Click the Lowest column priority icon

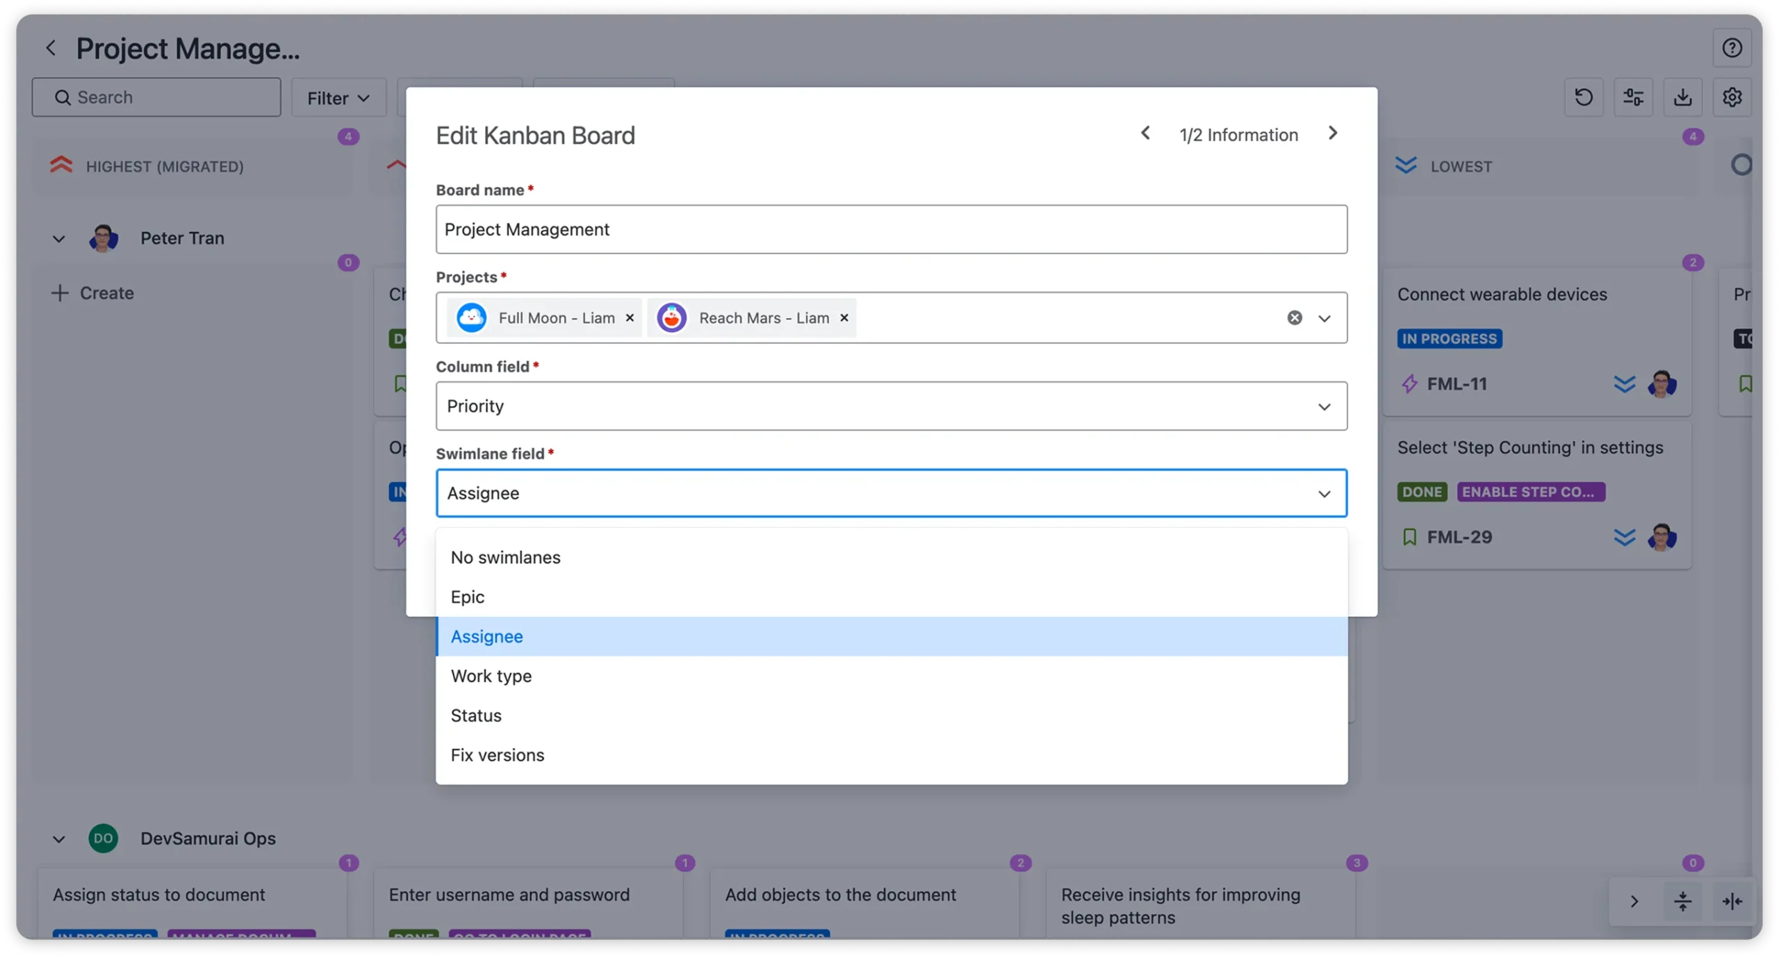tap(1405, 165)
